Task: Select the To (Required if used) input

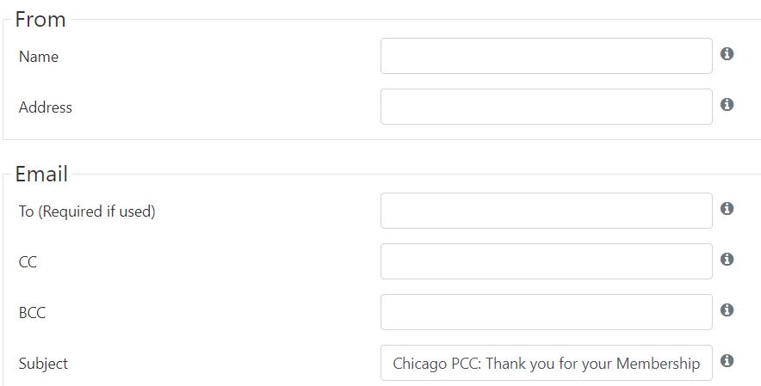Action: click(x=547, y=211)
